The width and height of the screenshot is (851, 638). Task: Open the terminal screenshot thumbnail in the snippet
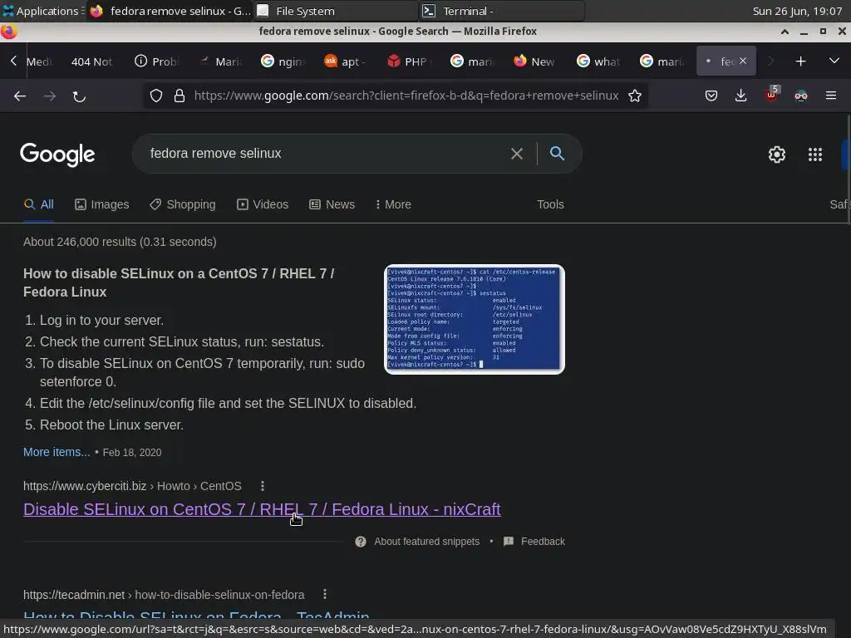click(x=475, y=320)
